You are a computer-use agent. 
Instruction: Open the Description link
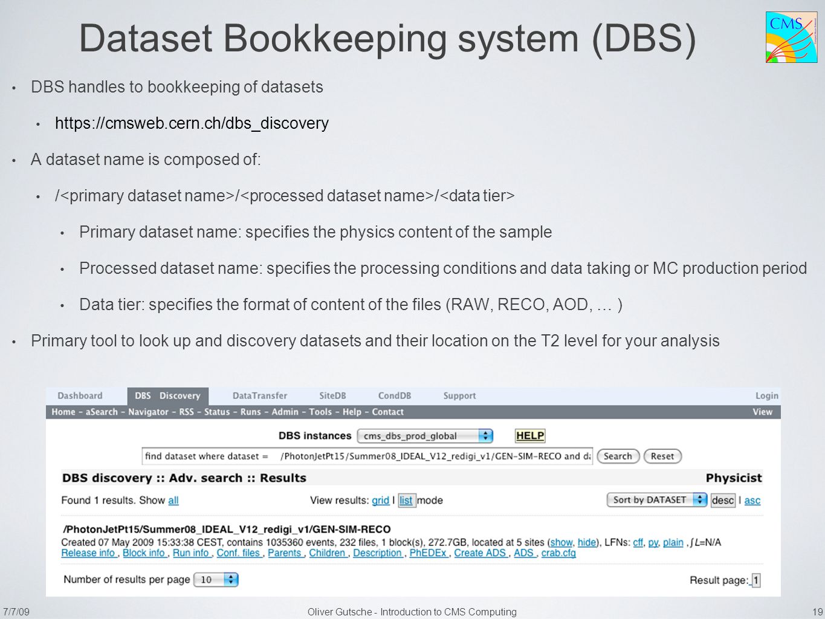tap(377, 553)
